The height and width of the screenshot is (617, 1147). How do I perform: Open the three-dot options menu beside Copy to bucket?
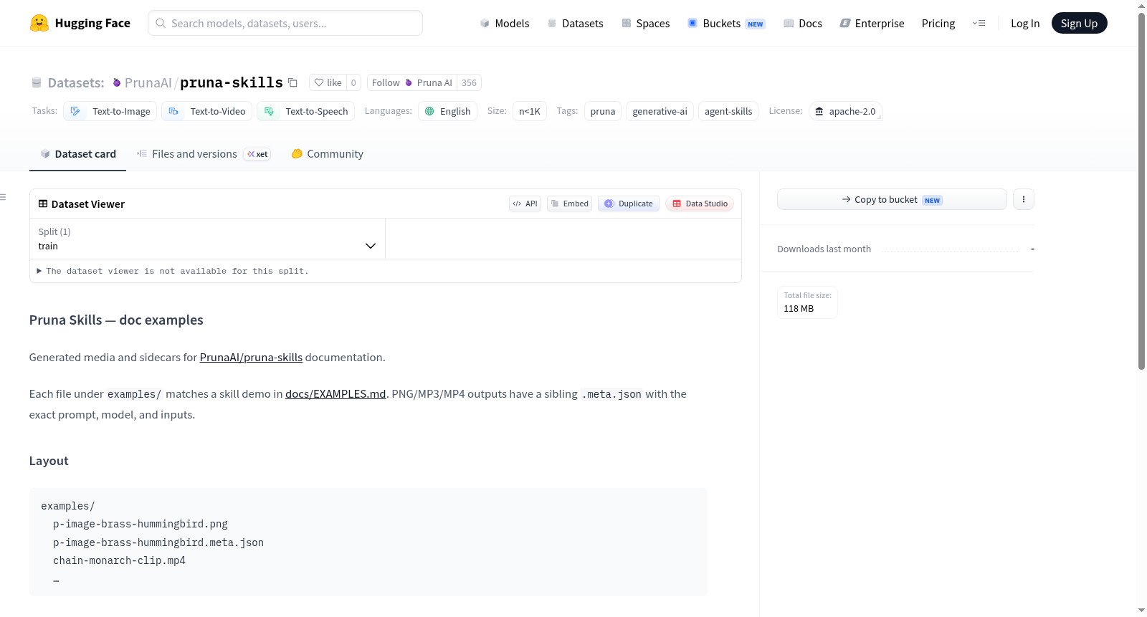pos(1024,199)
